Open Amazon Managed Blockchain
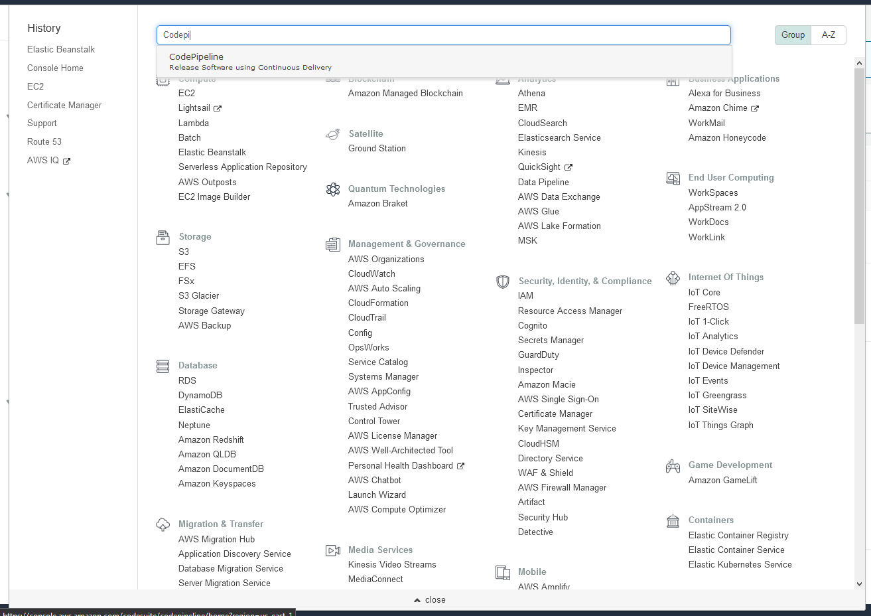The height and width of the screenshot is (616, 871). [405, 94]
